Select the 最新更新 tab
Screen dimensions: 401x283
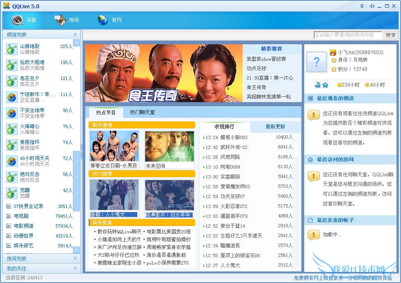point(275,127)
